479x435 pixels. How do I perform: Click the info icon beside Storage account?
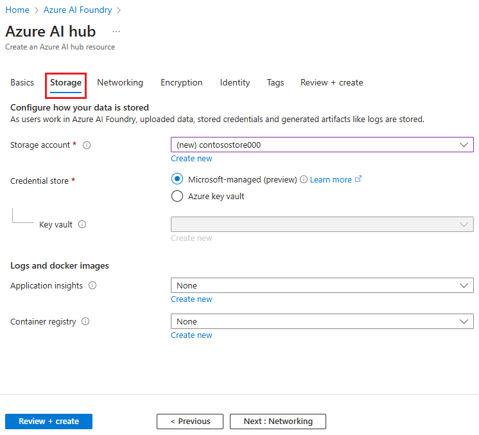87,145
